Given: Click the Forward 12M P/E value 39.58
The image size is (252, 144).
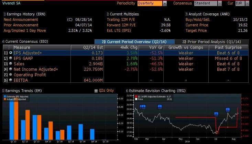Looking at the screenshot, I should point(166,25).
